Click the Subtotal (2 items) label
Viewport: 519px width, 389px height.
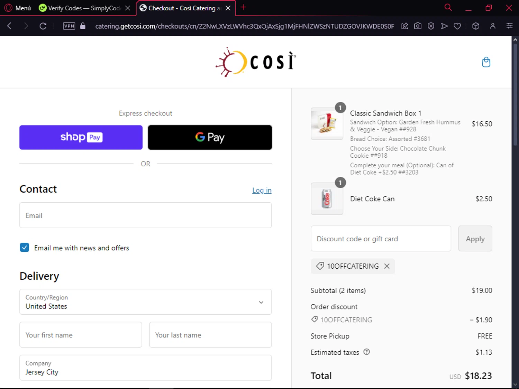coord(338,290)
